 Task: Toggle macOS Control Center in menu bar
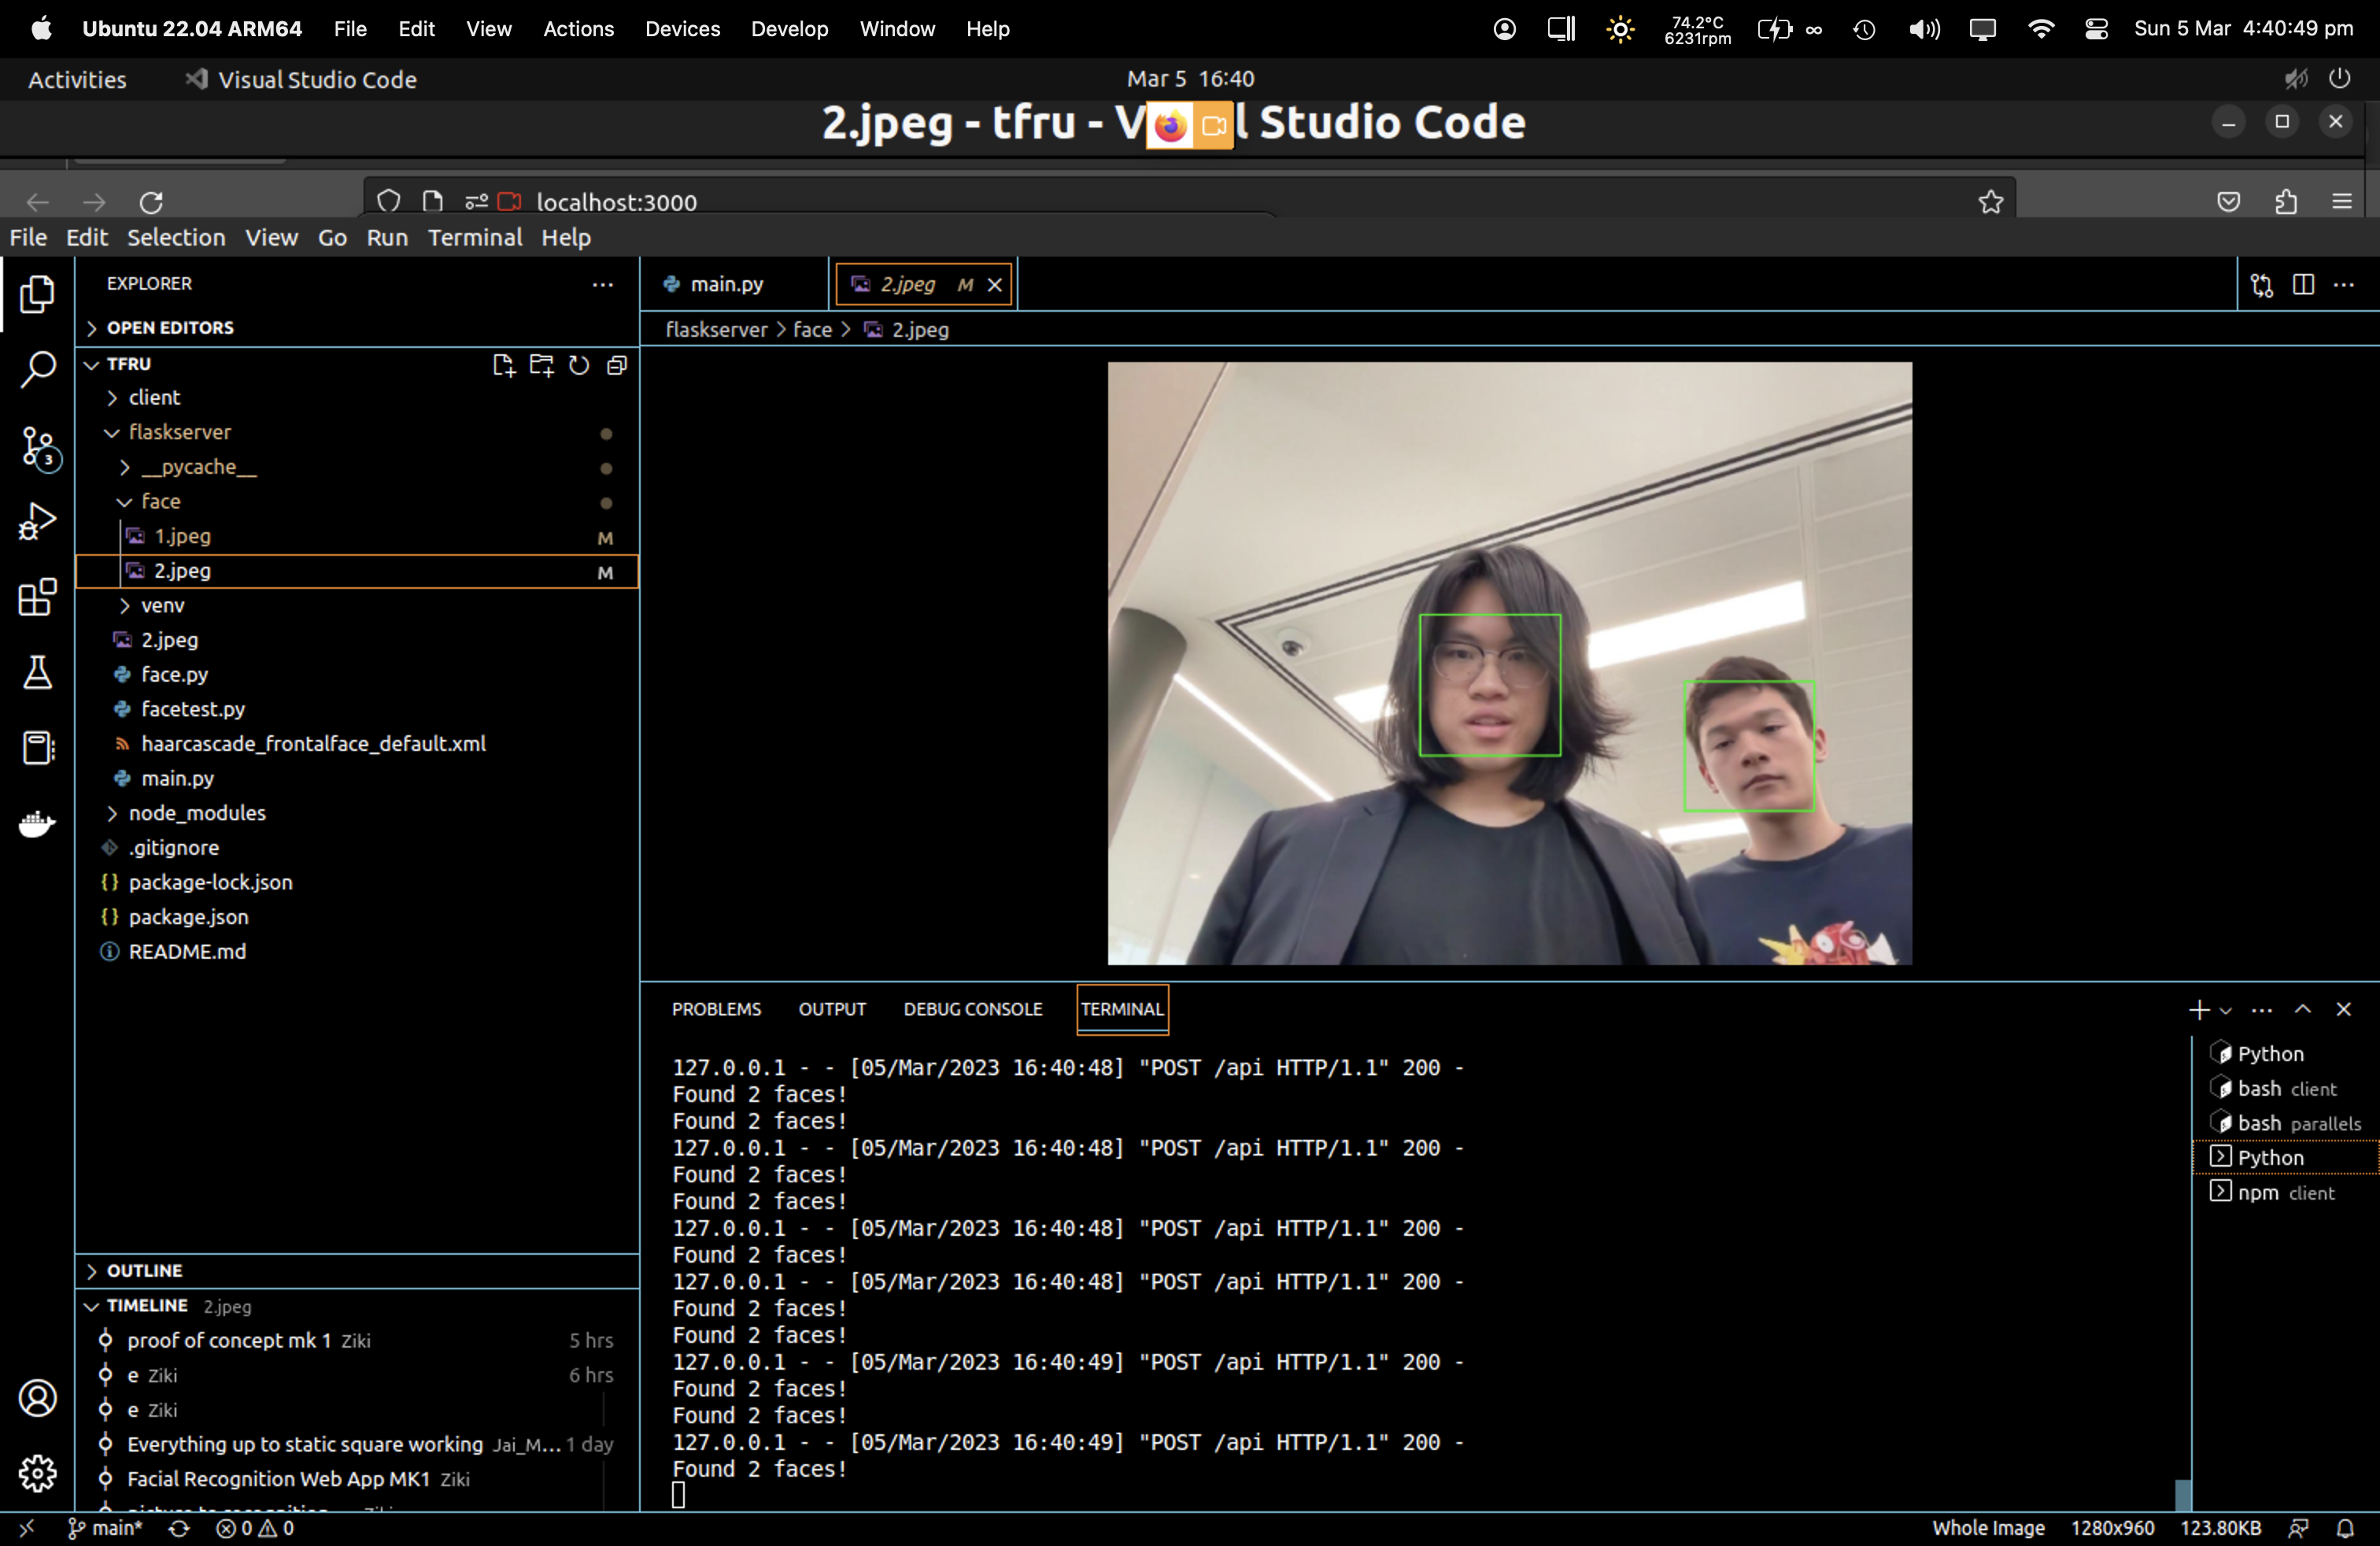(2096, 29)
